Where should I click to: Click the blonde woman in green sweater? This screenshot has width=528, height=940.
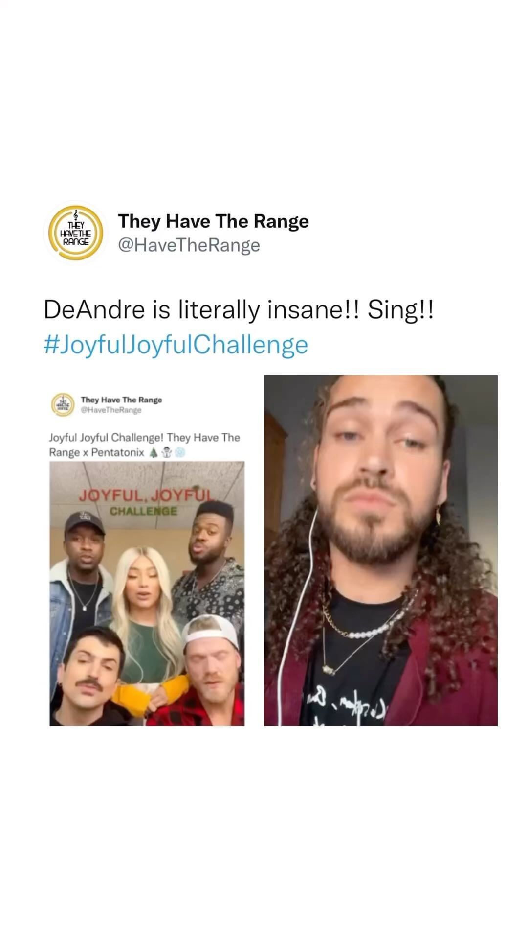pyautogui.click(x=145, y=612)
